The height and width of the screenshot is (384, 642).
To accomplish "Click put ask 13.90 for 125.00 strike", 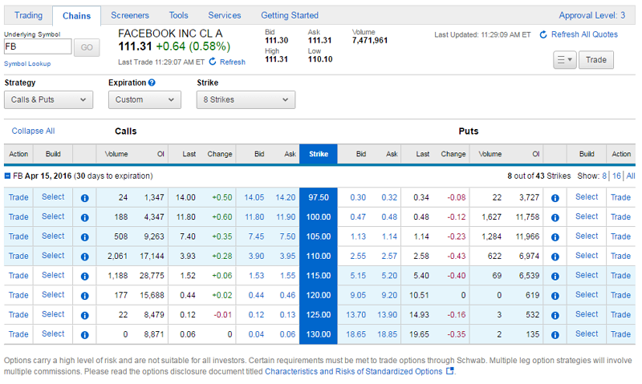I will pyautogui.click(x=388, y=314).
